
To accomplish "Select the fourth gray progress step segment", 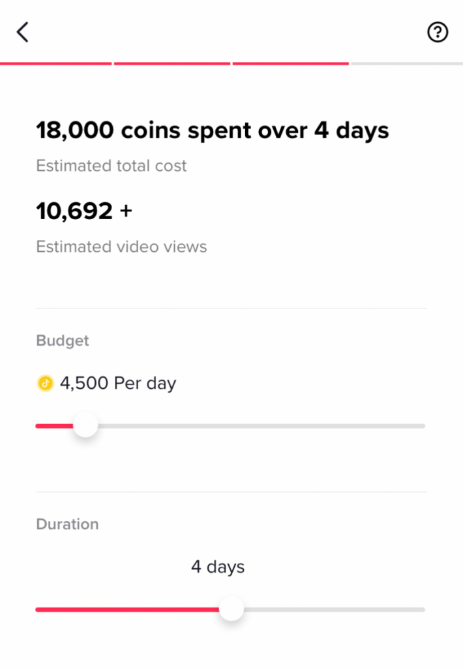I will [x=406, y=63].
